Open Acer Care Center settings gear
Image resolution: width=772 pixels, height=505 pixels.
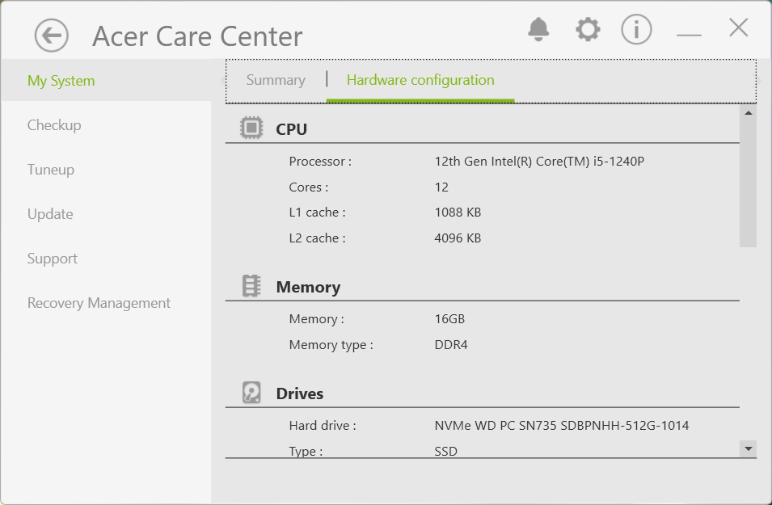(x=588, y=29)
